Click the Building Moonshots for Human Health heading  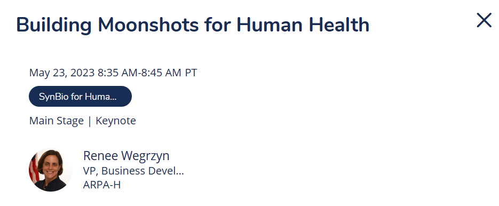pos(193,25)
